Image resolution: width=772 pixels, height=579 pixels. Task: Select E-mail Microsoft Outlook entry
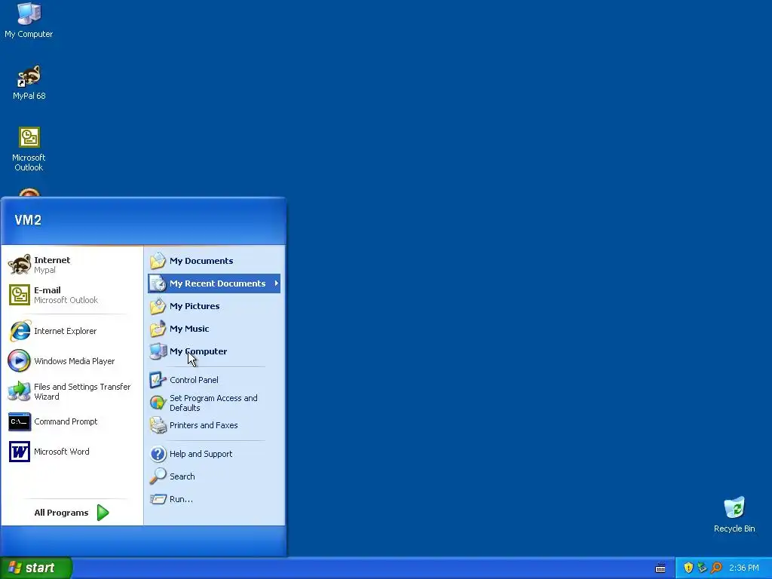pos(72,295)
